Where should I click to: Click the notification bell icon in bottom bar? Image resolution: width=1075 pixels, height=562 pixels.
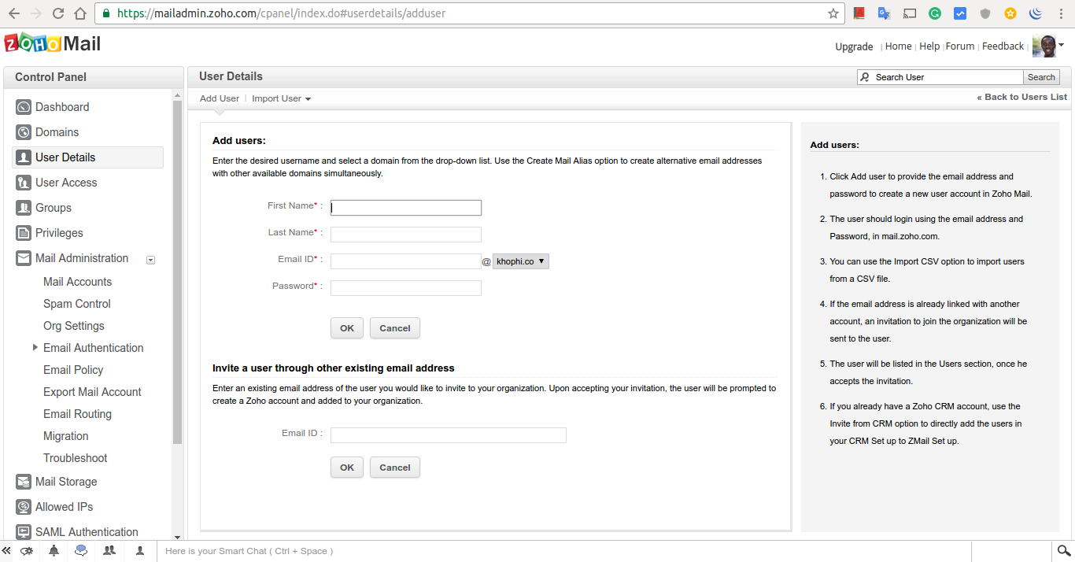pyautogui.click(x=54, y=551)
